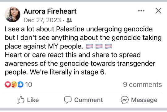
Task: Open the three-dot post options menu
Action: pos(141,11)
